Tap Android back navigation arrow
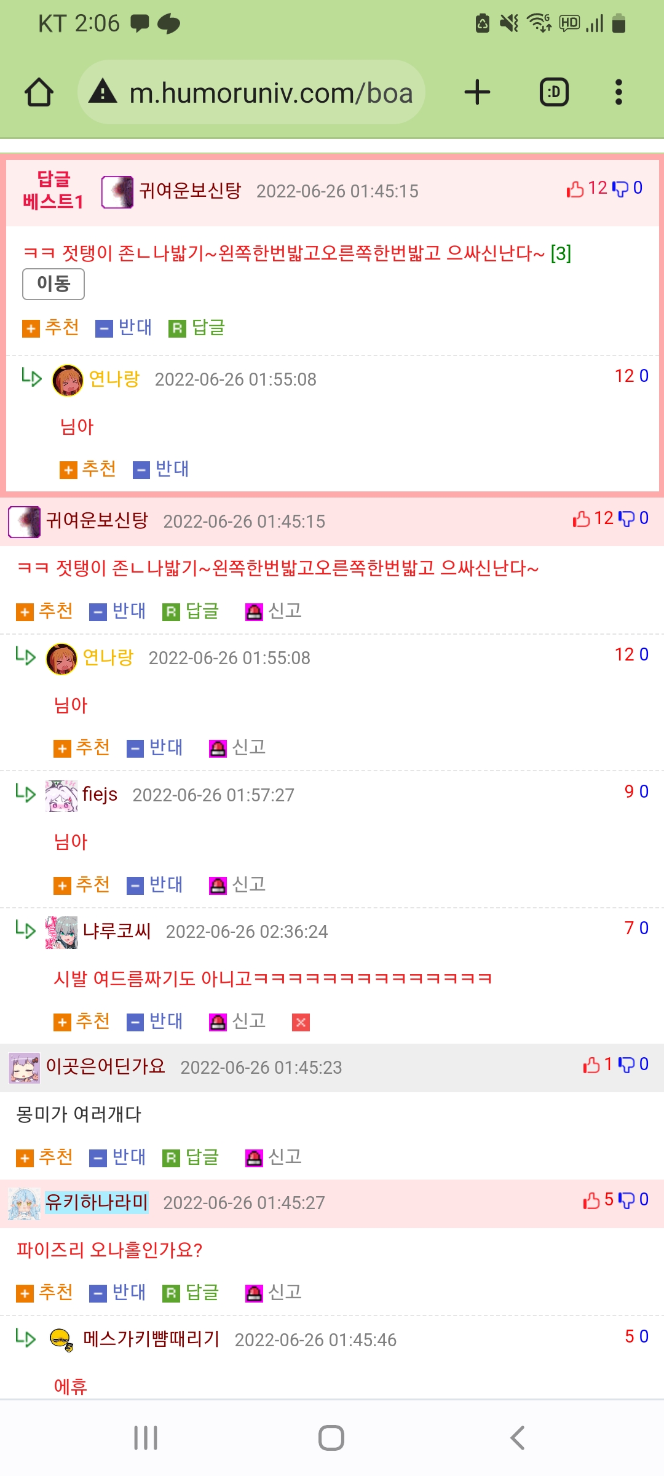The height and width of the screenshot is (1476, 664). point(518,1438)
